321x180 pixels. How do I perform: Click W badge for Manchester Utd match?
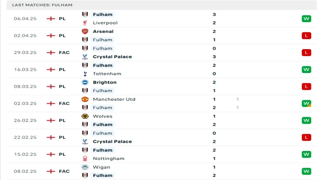coord(306,104)
